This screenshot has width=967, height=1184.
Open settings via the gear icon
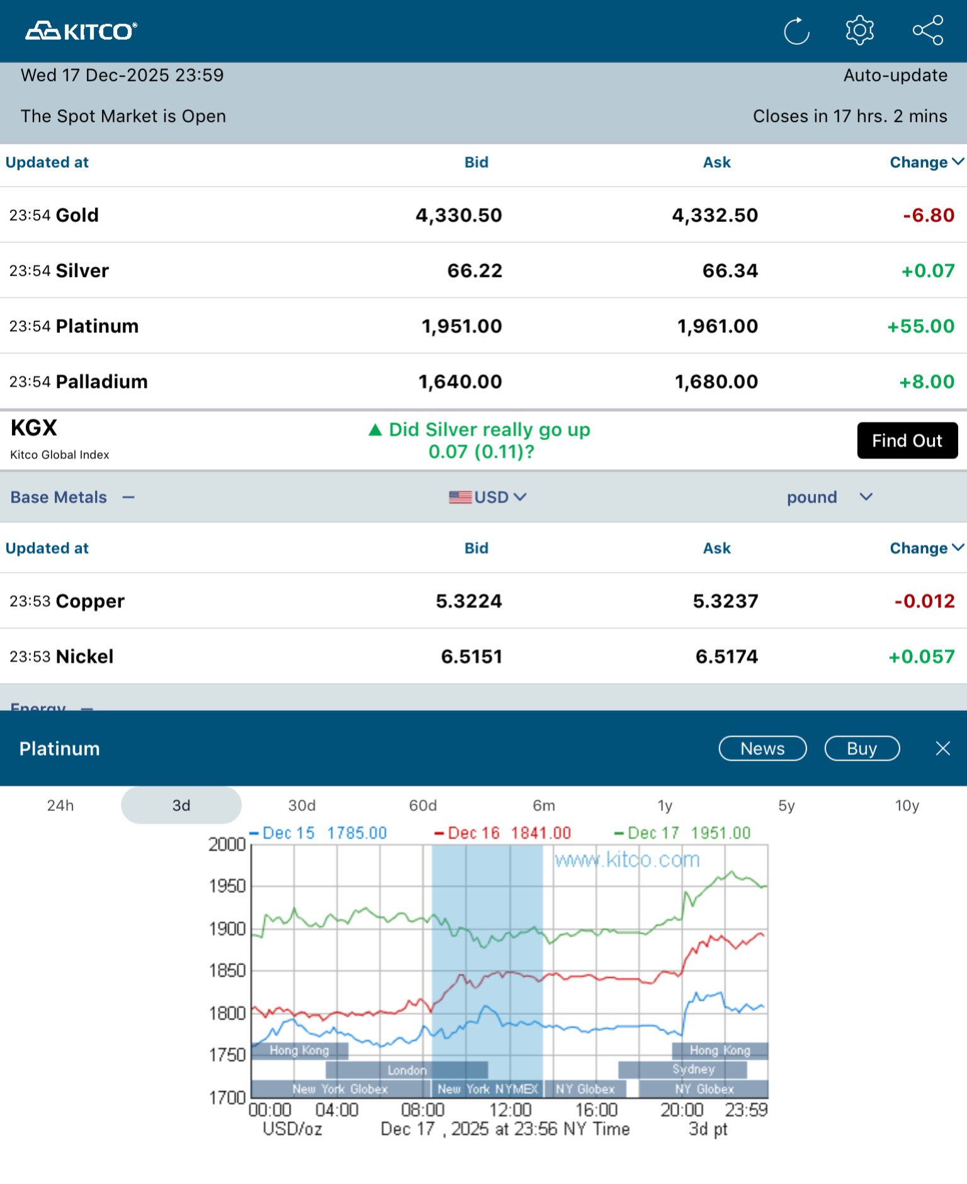(860, 30)
